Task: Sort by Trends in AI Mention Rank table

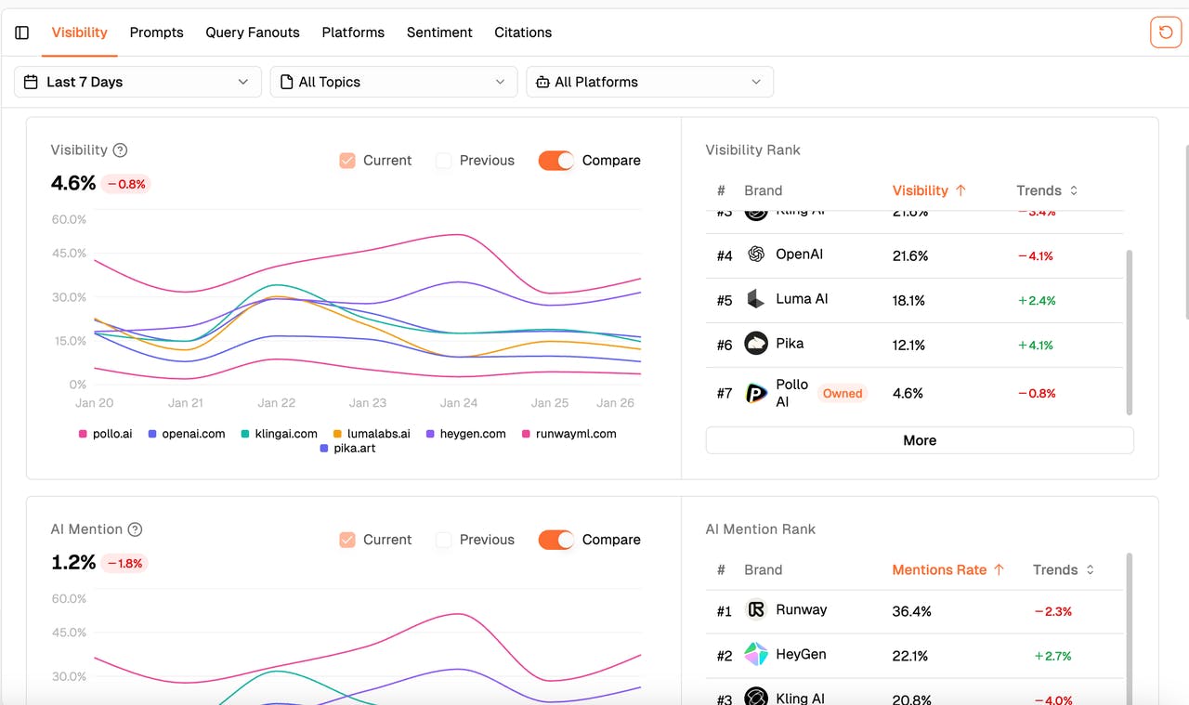Action: (1064, 569)
